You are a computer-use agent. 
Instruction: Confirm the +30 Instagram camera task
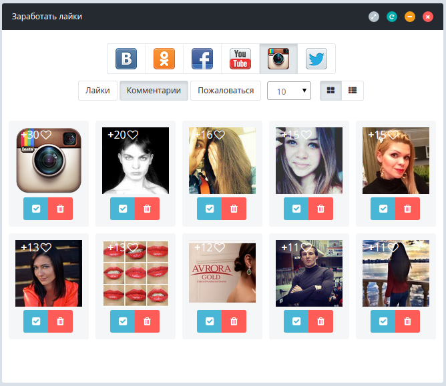tap(36, 209)
